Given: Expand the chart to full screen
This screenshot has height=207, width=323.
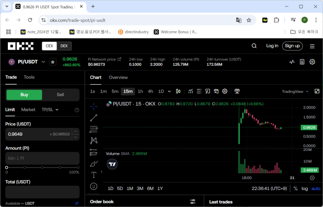Looking at the screenshot, I should click(x=317, y=91).
